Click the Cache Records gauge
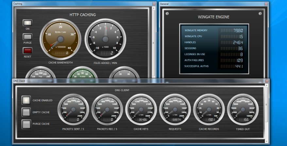The image size is (287, 146). [x=209, y=109]
